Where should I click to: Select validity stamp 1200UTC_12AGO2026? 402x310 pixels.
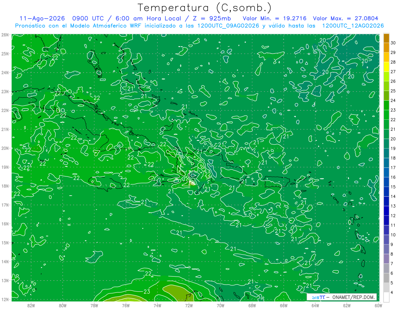(x=353, y=26)
